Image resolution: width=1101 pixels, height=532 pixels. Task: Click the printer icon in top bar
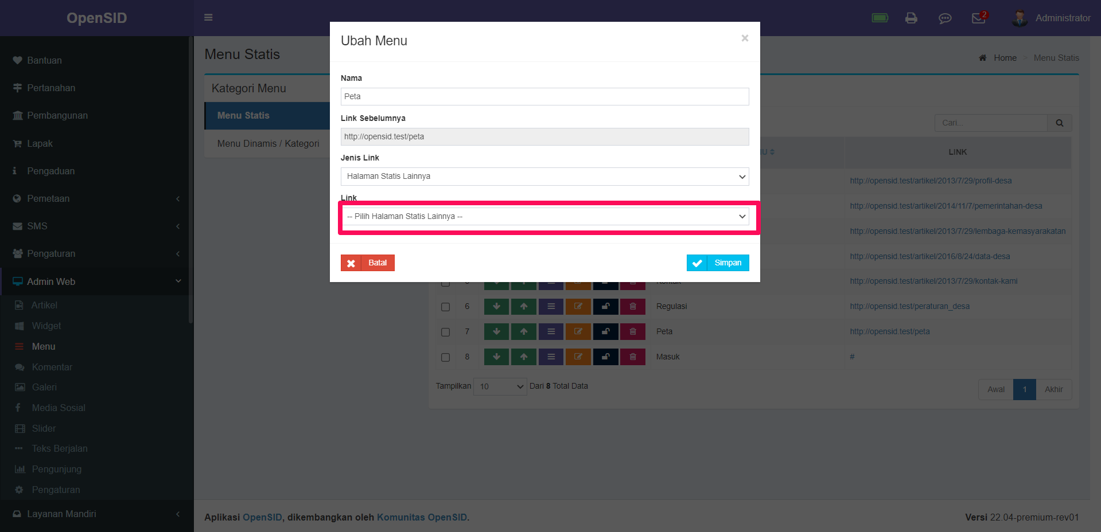911,18
